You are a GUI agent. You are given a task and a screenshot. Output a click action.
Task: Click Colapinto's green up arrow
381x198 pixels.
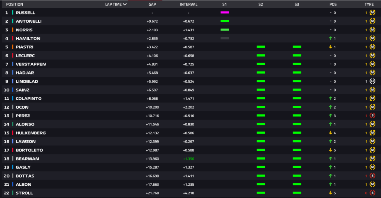(x=330, y=98)
